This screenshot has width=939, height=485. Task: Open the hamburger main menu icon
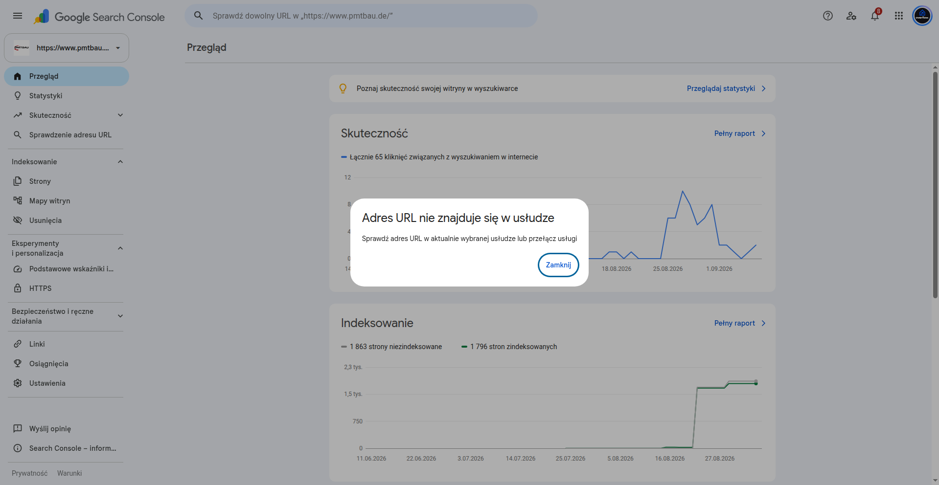pos(18,16)
